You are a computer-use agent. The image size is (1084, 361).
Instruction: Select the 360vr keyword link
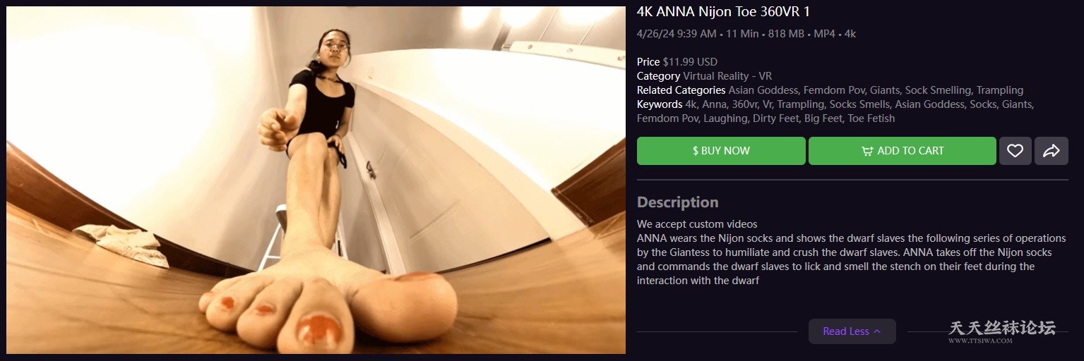point(744,104)
